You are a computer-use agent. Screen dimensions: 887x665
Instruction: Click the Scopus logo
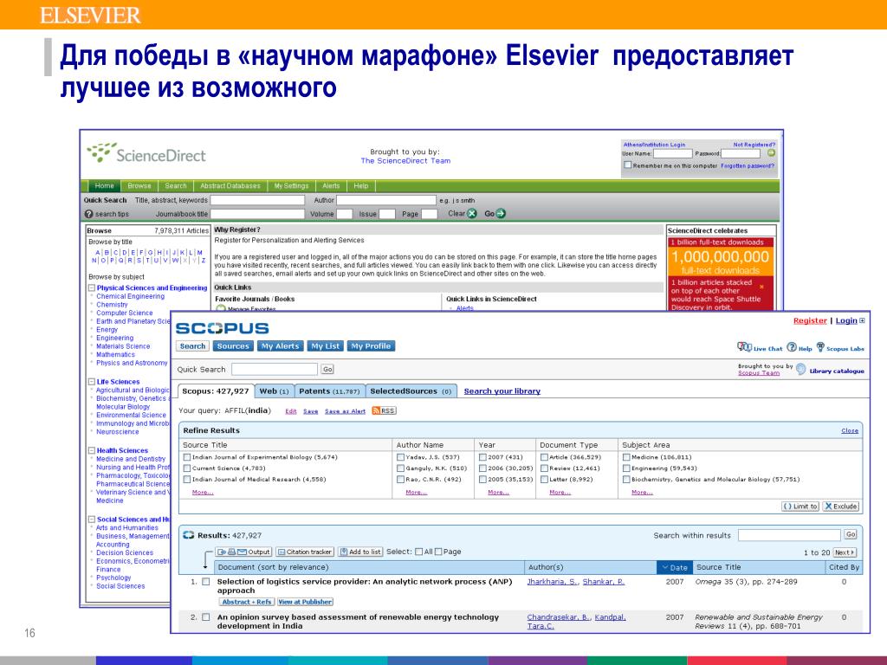coord(223,328)
